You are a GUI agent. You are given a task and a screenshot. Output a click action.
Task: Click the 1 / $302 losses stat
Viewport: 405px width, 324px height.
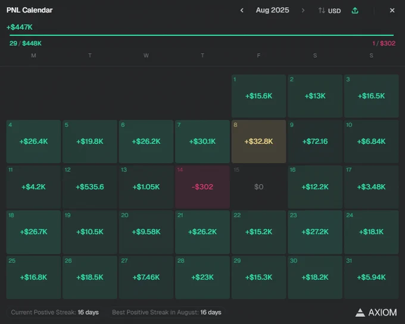[x=384, y=43]
